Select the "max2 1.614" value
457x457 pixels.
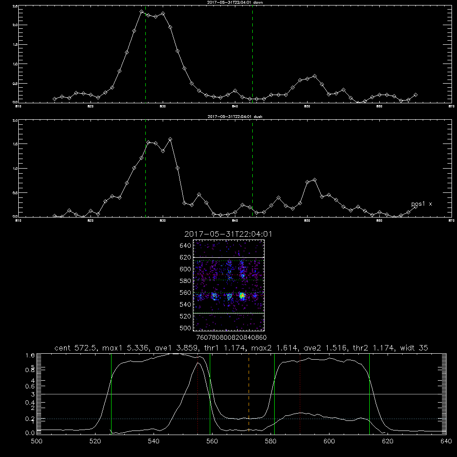[274, 348]
